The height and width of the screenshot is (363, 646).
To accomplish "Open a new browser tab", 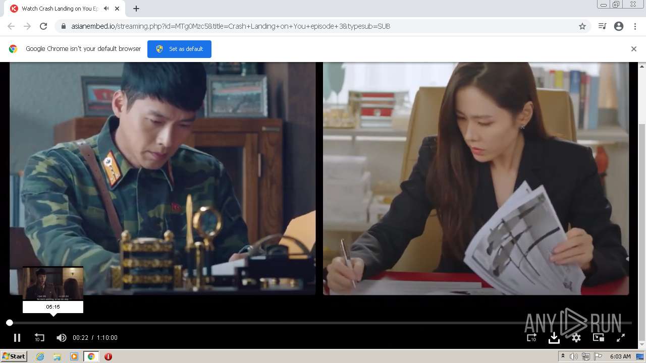I will pyautogui.click(x=136, y=9).
